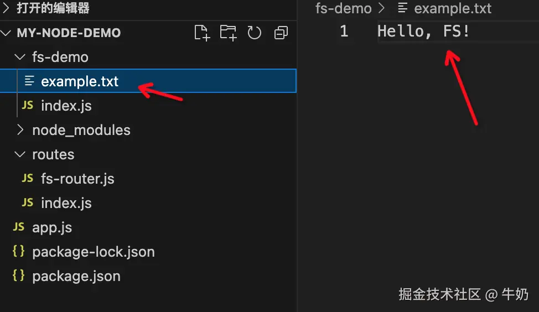539x312 pixels.
Task: Open the package-lock.json file
Action: pos(93,252)
